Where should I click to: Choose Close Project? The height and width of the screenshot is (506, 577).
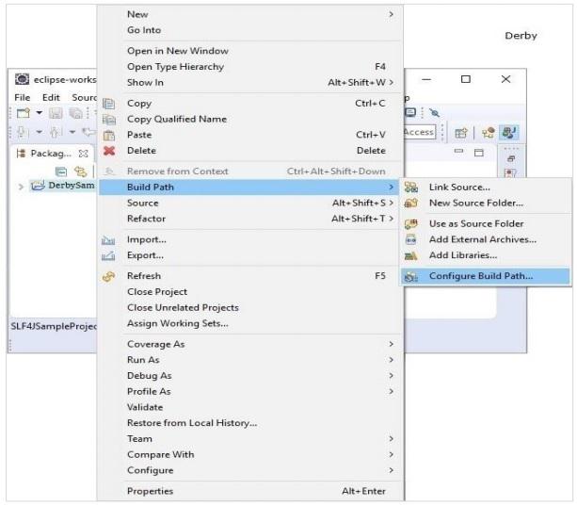[x=249, y=292]
